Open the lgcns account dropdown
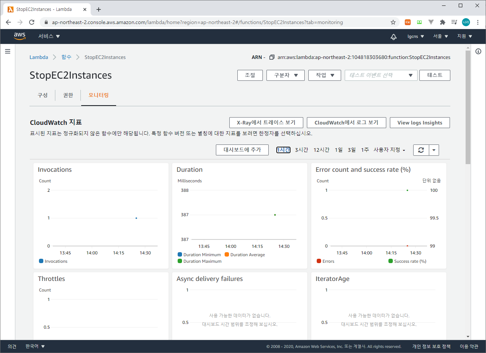 (x=416, y=36)
